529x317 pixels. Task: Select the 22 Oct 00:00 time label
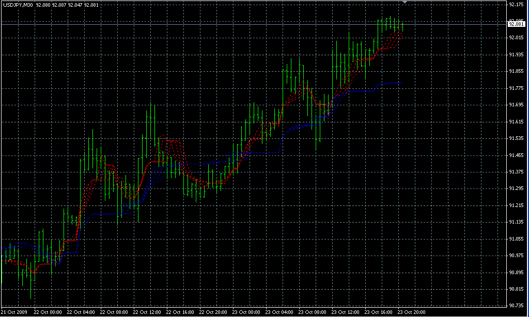click(48, 312)
